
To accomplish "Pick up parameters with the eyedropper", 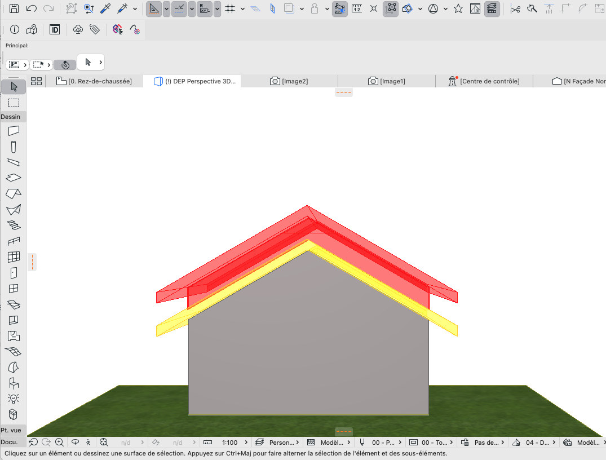I will (x=105, y=8).
